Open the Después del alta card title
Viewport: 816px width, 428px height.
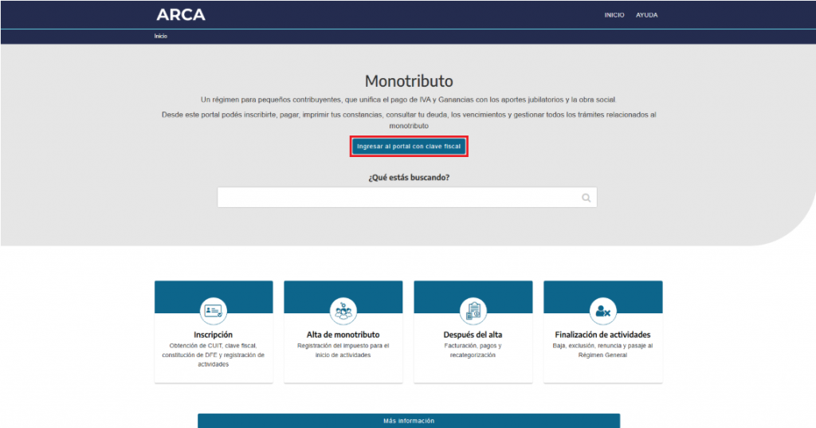473,335
